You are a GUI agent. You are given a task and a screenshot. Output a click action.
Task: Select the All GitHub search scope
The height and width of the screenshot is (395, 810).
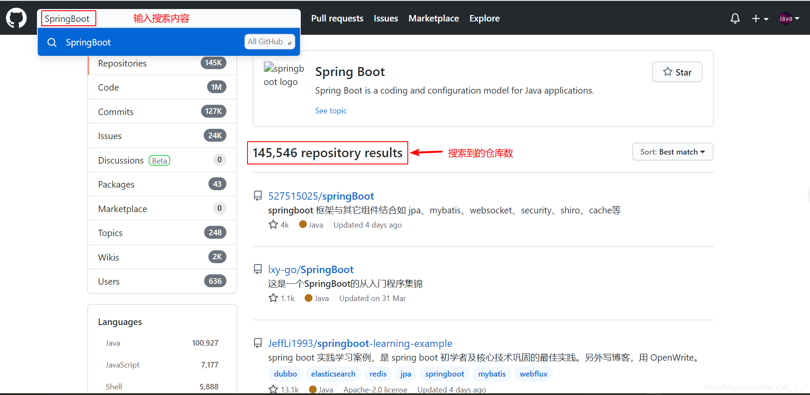pos(269,42)
